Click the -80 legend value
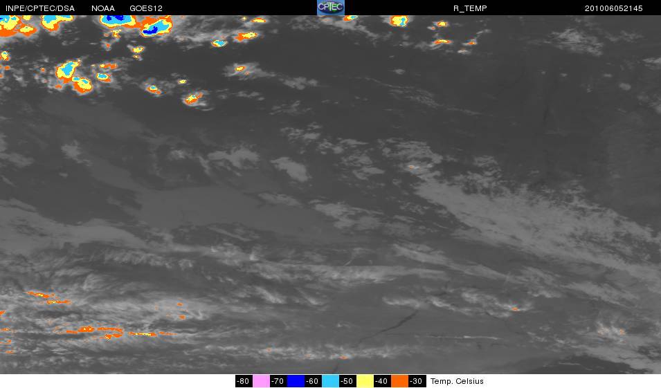661x388 pixels. point(243,381)
